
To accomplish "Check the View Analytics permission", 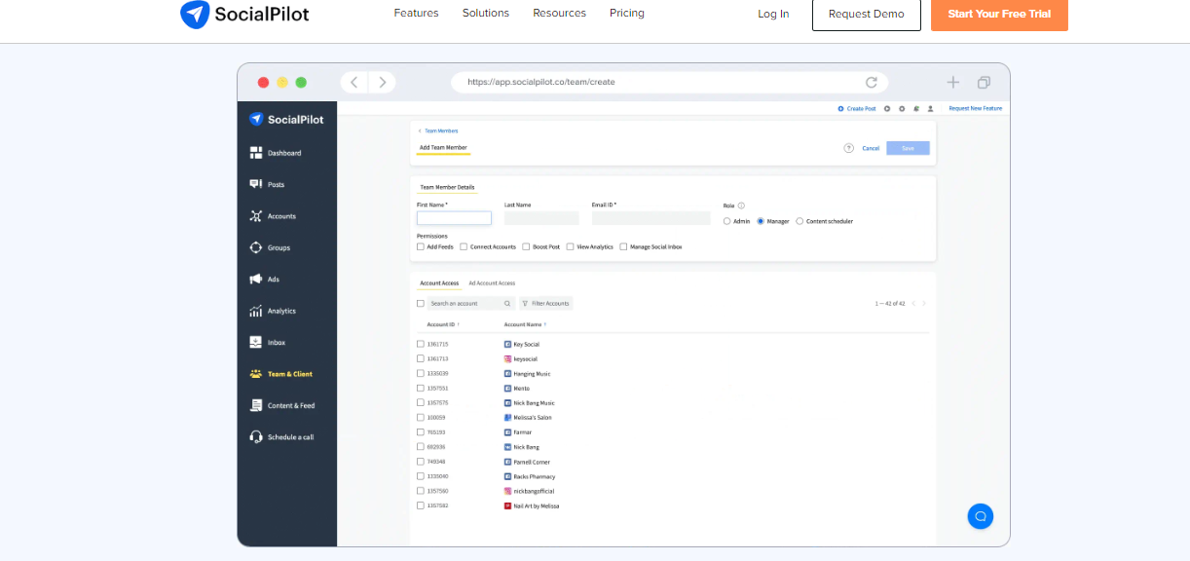I will click(x=571, y=247).
